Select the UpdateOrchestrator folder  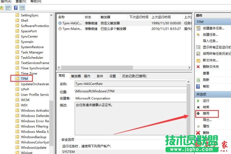click(35, 84)
